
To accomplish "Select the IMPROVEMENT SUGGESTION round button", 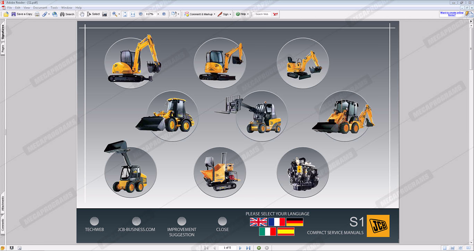I will pos(182,221).
